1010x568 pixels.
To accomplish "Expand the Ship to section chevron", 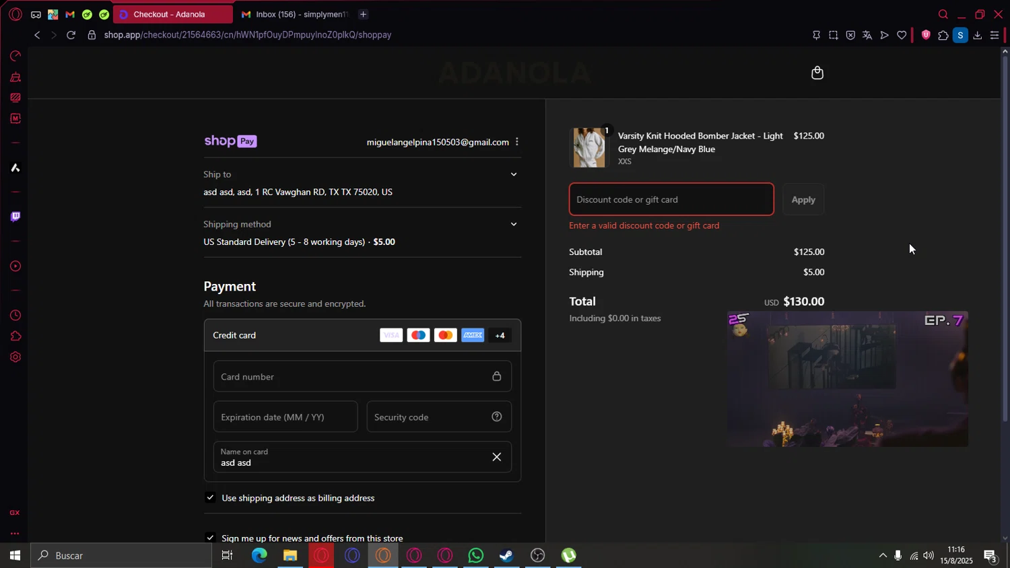I will tap(514, 174).
